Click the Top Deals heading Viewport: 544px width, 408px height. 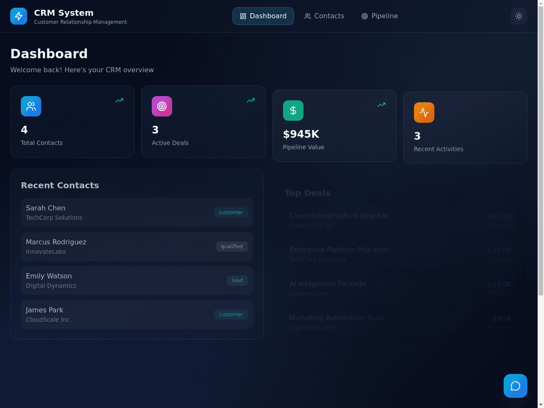click(307, 193)
